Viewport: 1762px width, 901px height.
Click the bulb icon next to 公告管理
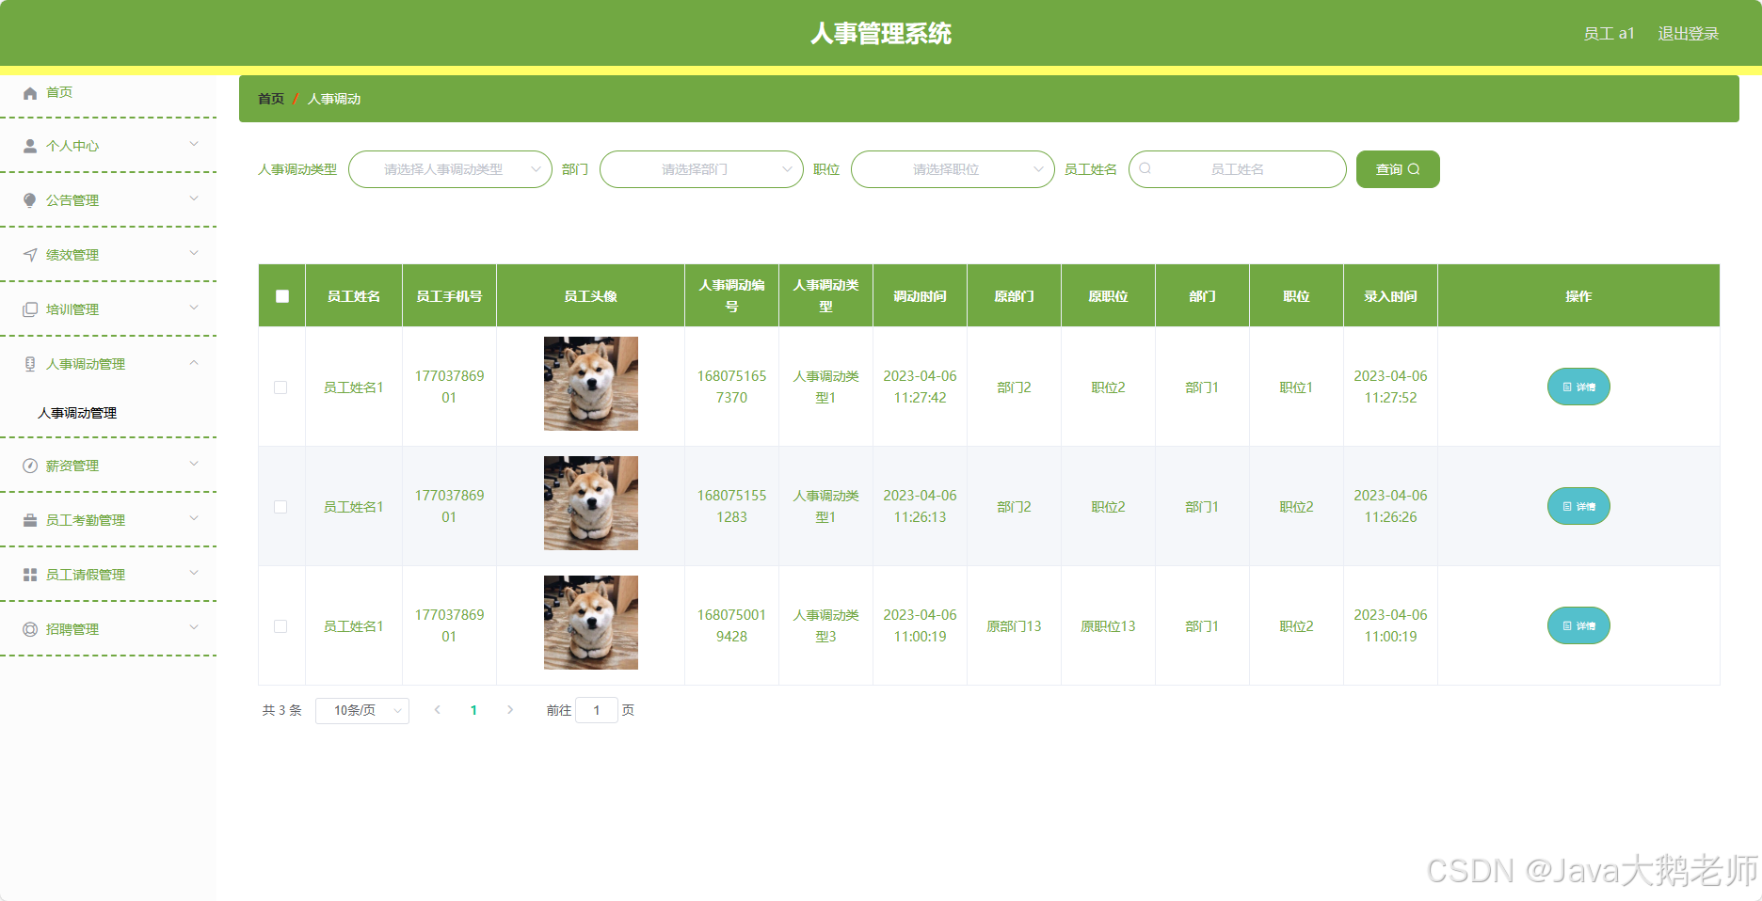(30, 200)
